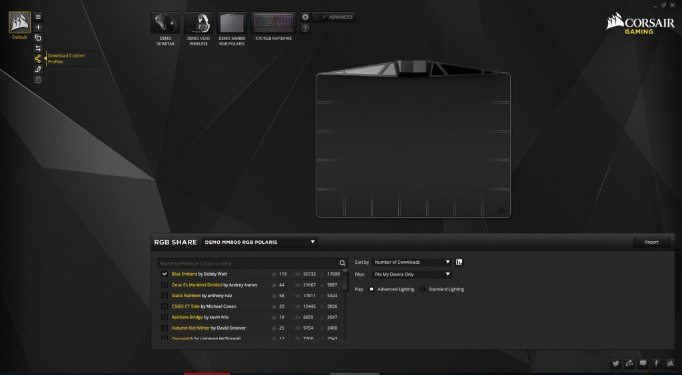Click view count 21667 for Deus Ex
Image resolution: width=682 pixels, height=375 pixels.
(309, 285)
